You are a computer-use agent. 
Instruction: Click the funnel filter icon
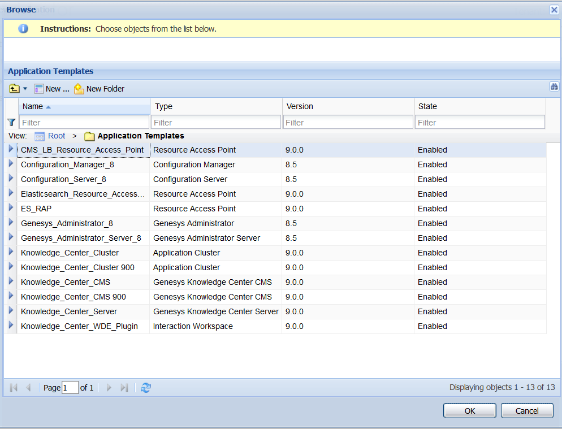tap(11, 123)
